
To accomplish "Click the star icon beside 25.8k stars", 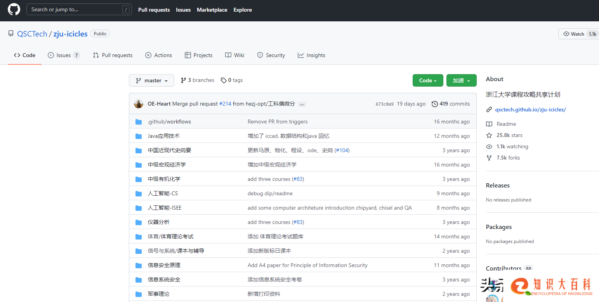I will point(489,135).
